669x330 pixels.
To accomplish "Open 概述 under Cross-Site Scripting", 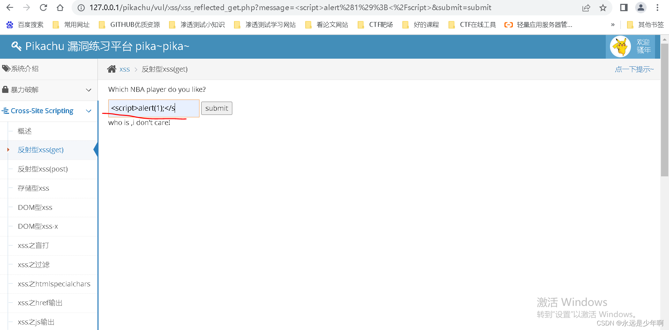I will click(x=49, y=131).
